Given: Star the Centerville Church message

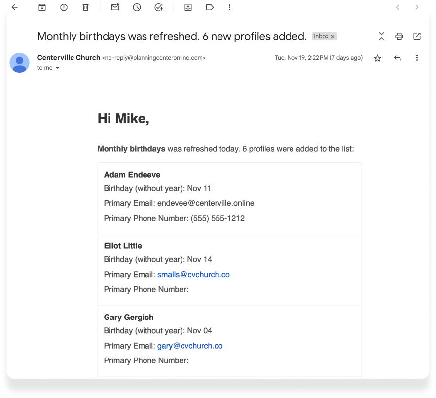Looking at the screenshot, I should click(x=377, y=58).
